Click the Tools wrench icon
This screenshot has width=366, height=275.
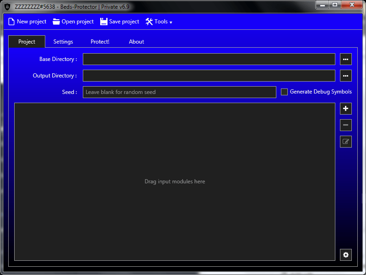point(149,22)
